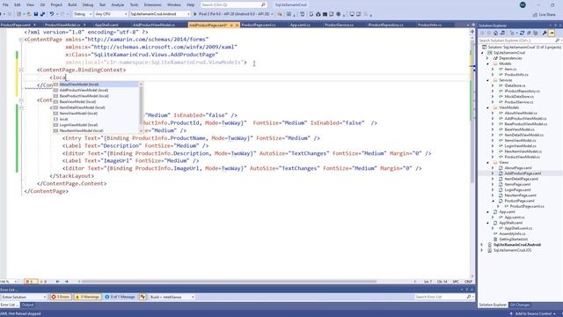The height and width of the screenshot is (317, 563).
Task: Click the magnifier icon in the Visual Studio search box
Action: (263, 4)
